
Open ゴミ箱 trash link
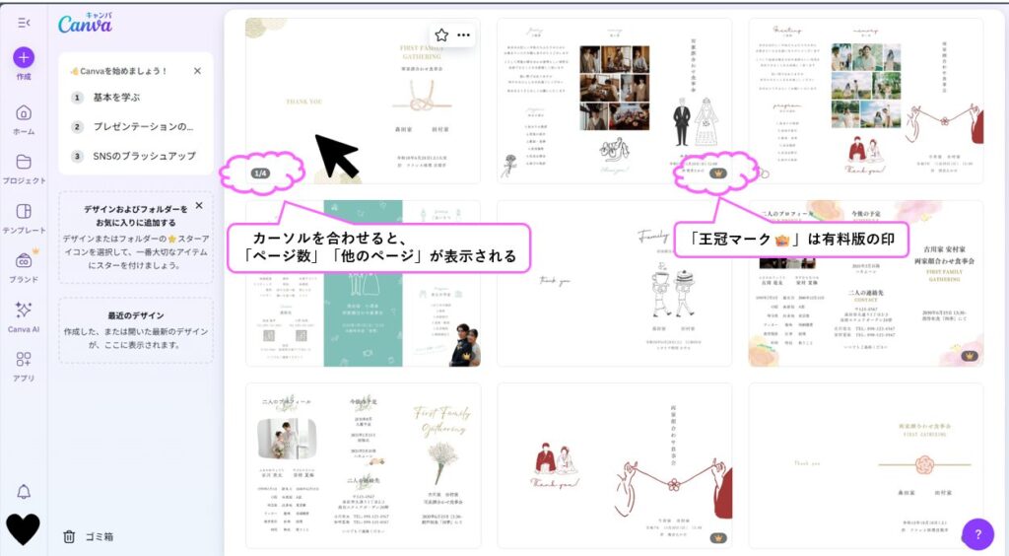click(x=89, y=536)
